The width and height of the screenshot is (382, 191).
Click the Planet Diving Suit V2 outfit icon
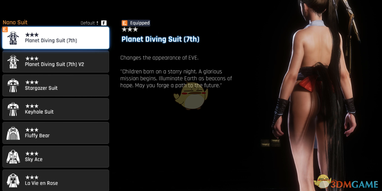click(x=13, y=62)
